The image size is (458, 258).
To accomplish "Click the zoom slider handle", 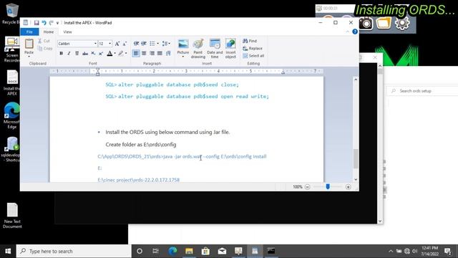I will [328, 186].
